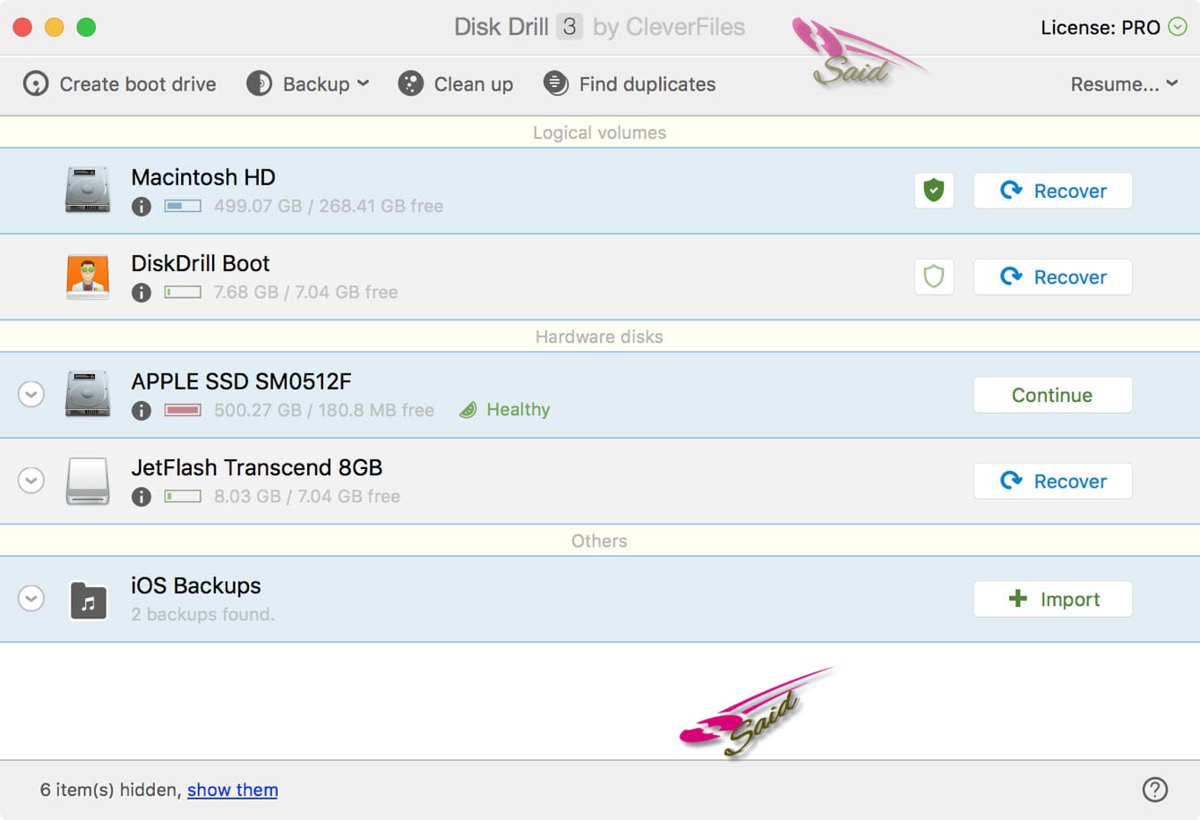Launch the Clean up tool
The image size is (1200, 820).
456,84
